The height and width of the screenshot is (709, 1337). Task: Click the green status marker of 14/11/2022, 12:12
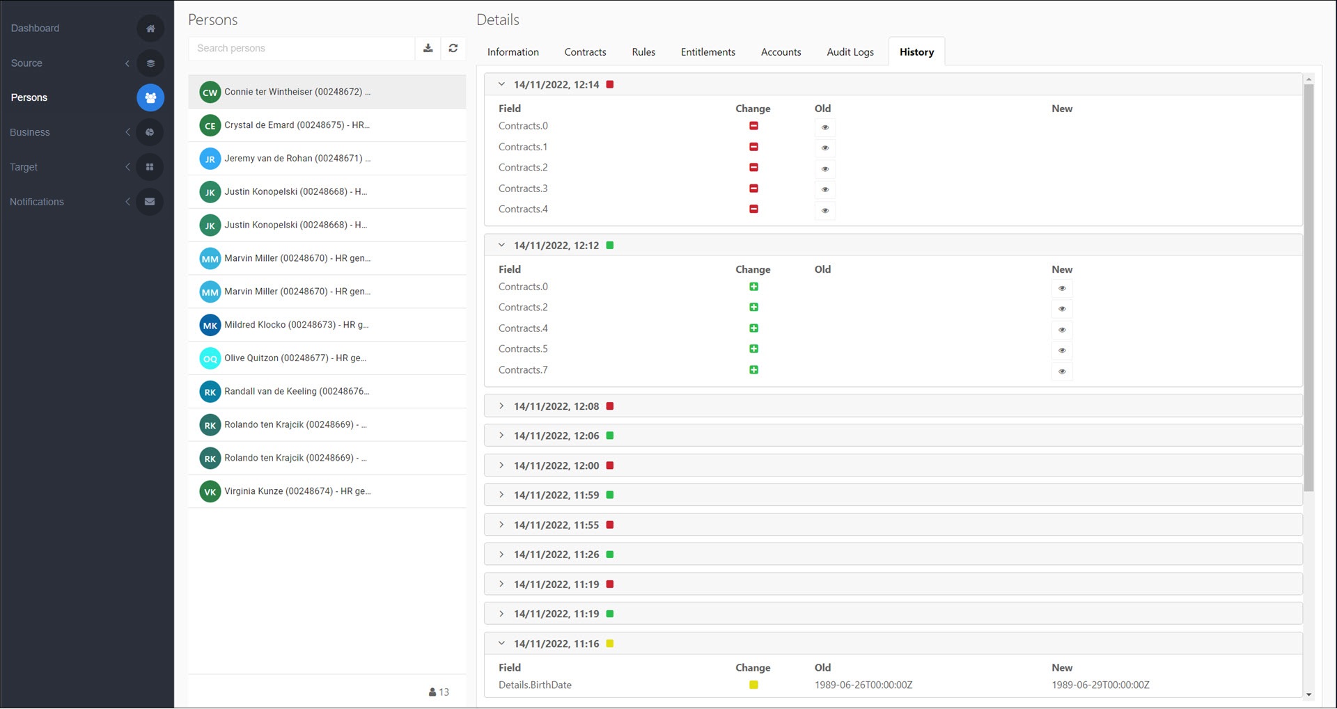610,246
